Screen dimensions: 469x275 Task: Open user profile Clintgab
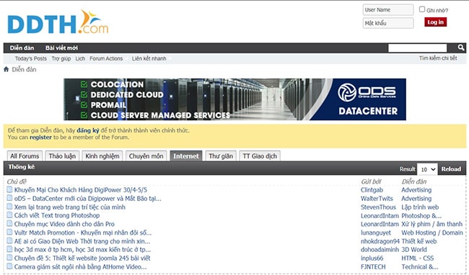(372, 190)
